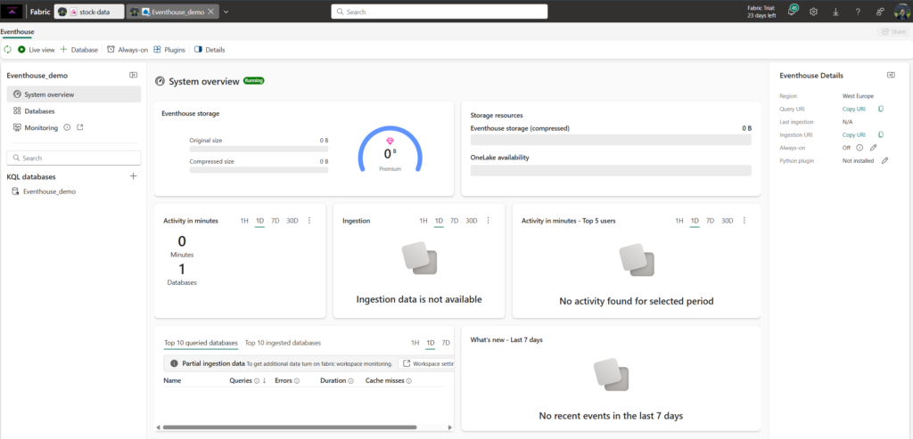Click the copy icon beside Query URI
Image resolution: width=913 pixels, height=439 pixels.
click(x=881, y=109)
